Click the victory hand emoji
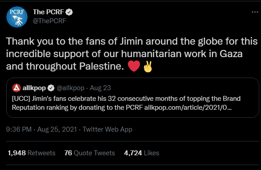The width and height of the screenshot is (261, 170). [x=148, y=66]
